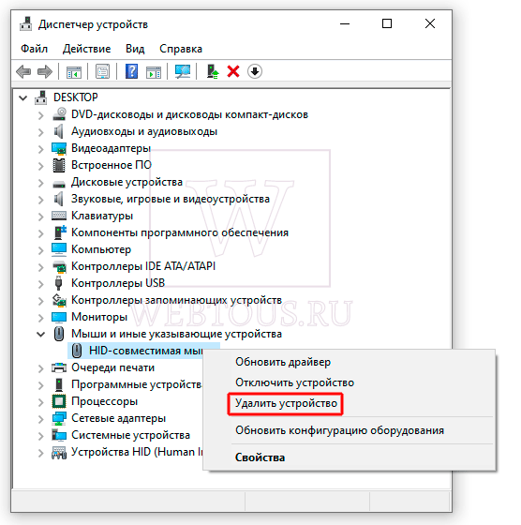Click the Disable device down-arrow icon

point(255,71)
